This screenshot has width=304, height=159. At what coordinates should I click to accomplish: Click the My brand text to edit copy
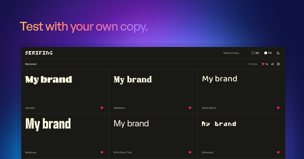(31, 64)
